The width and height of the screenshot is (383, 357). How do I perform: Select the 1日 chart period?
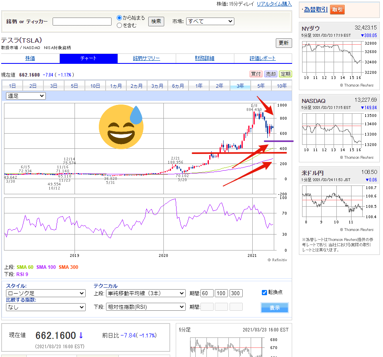(x=12, y=86)
